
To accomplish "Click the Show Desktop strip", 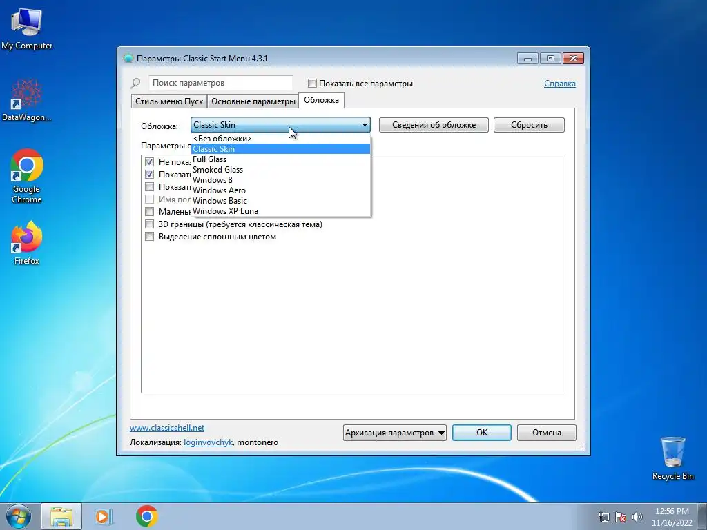I will coord(704,516).
